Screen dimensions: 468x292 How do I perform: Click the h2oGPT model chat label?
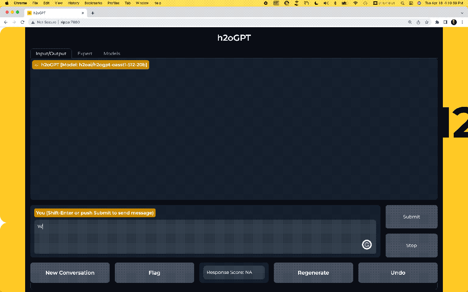(x=91, y=64)
